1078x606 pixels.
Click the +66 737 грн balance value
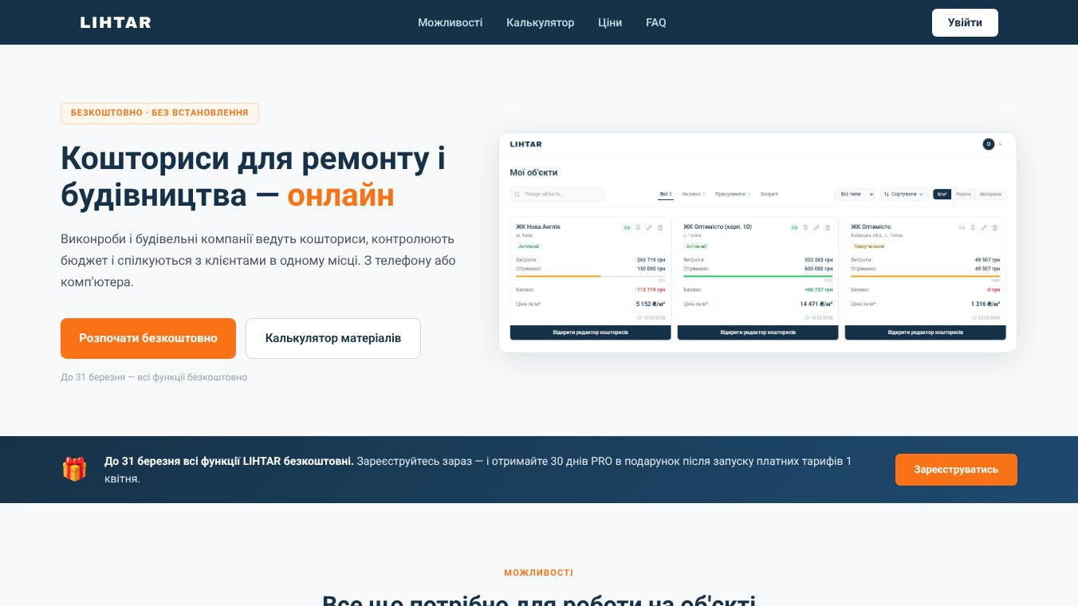(x=818, y=289)
